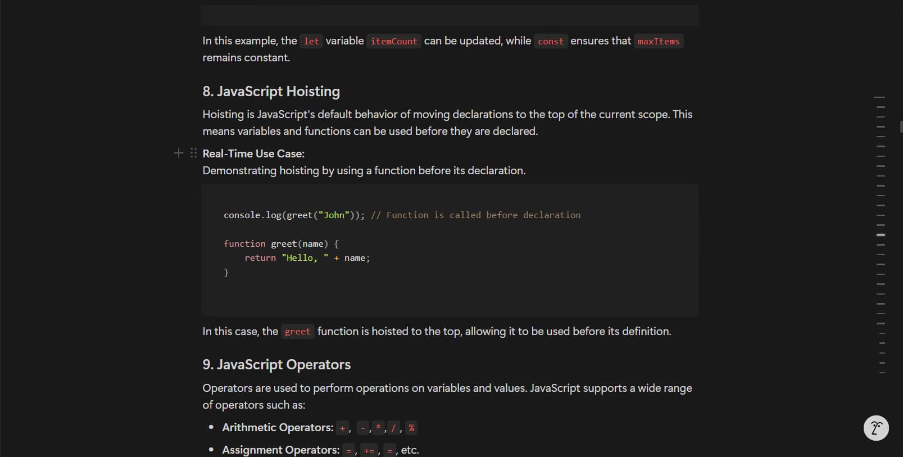Click the code line console.log(greet("John"));

(x=294, y=215)
